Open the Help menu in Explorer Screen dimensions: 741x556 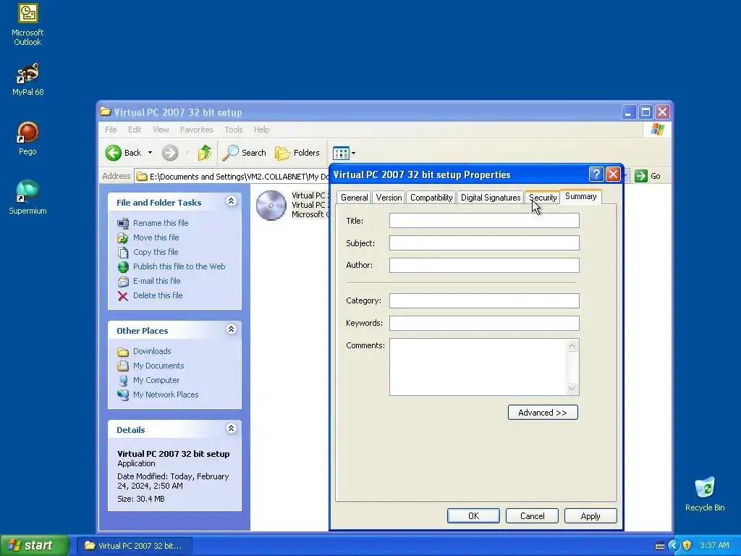pos(261,130)
